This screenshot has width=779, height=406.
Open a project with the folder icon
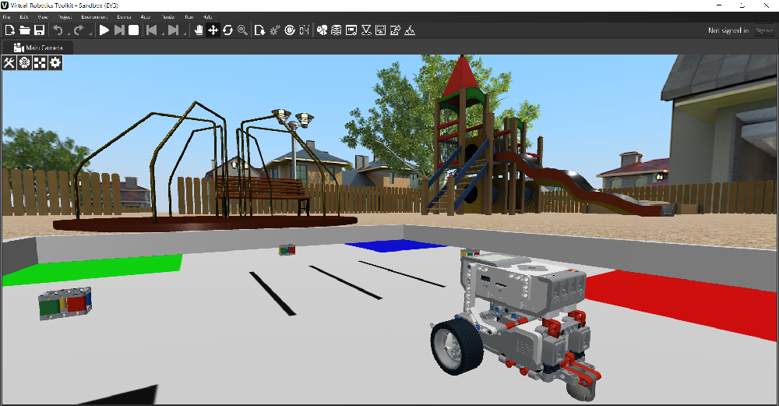(24, 30)
